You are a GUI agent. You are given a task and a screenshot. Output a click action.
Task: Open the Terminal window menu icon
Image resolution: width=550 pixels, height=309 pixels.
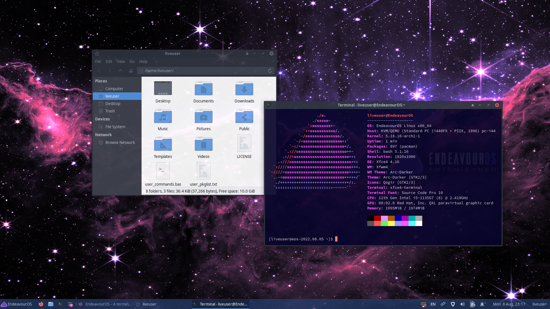pos(269,105)
